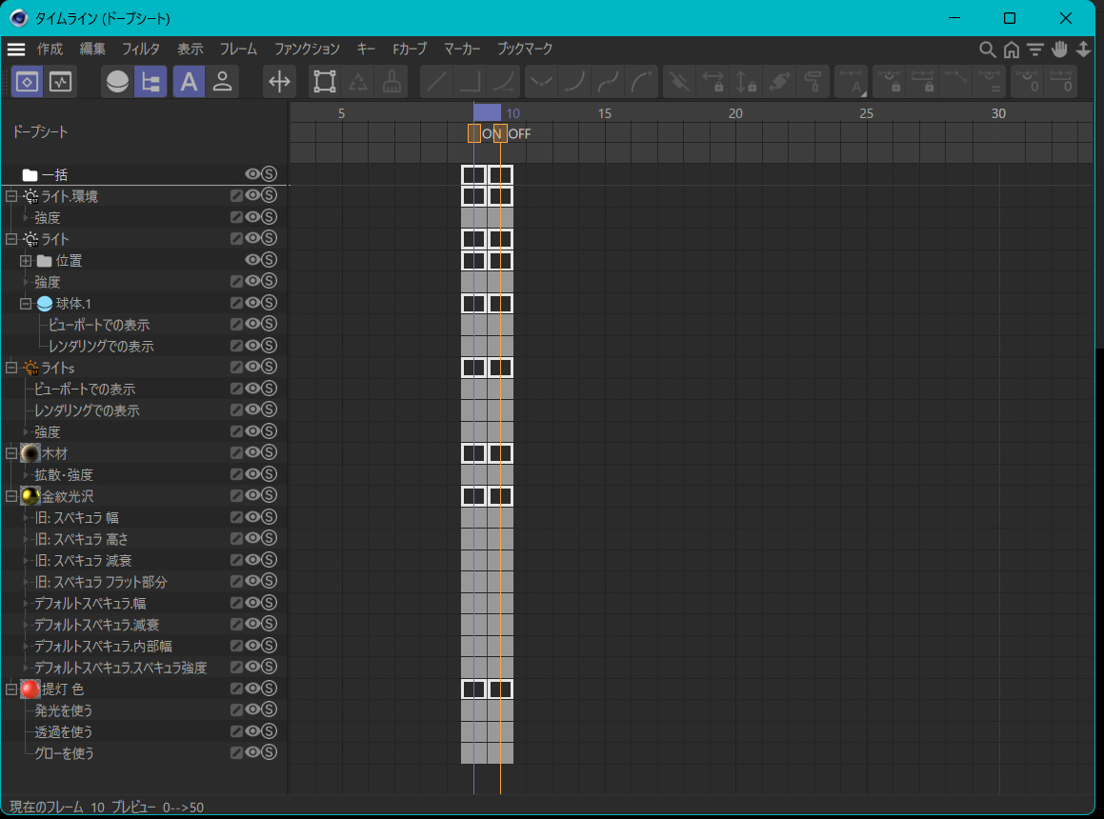
Task: Hide the 球体.1 track using its eye icon
Action: [252, 303]
